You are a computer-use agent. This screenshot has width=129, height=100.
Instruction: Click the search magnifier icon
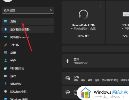coord(51,10)
